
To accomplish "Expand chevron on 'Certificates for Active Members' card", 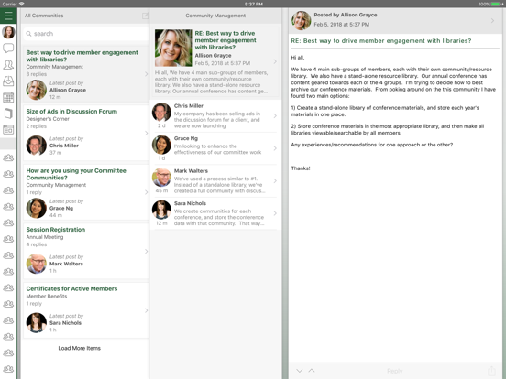I will click(x=146, y=310).
